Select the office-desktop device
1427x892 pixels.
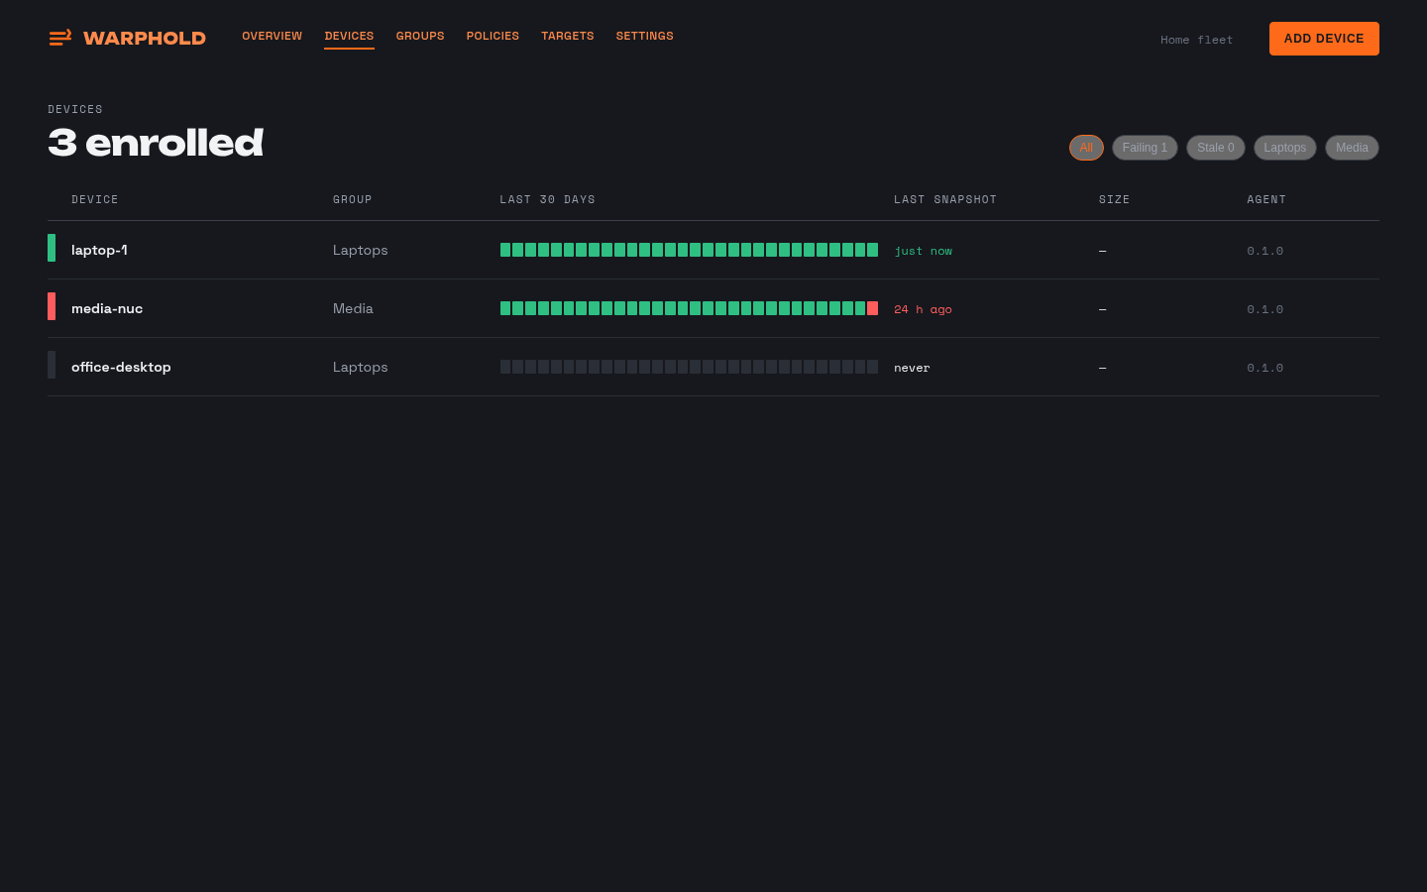[713, 367]
